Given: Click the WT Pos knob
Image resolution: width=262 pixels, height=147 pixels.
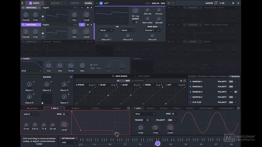Looking at the screenshot, I should click(x=135, y=11).
